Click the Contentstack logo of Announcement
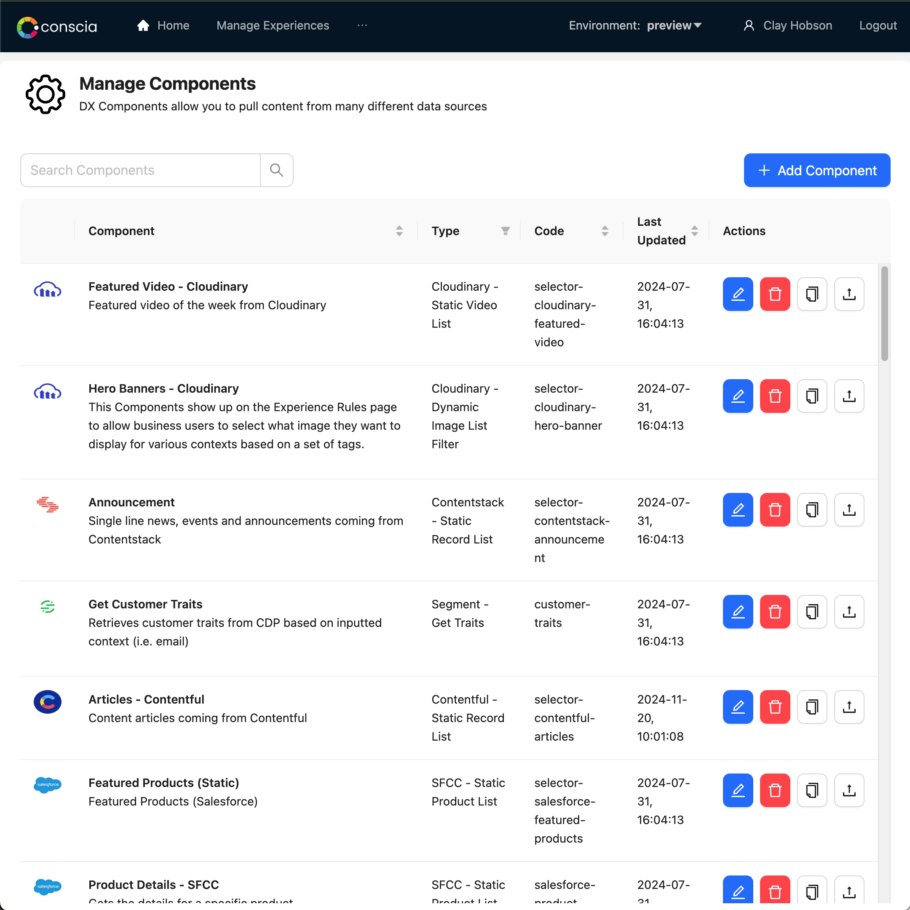This screenshot has width=910, height=910. pos(48,504)
